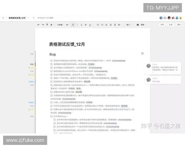Viewport: 185px width, 148px height.
Task: Open the font color picker A
Action: (x=90, y=25)
